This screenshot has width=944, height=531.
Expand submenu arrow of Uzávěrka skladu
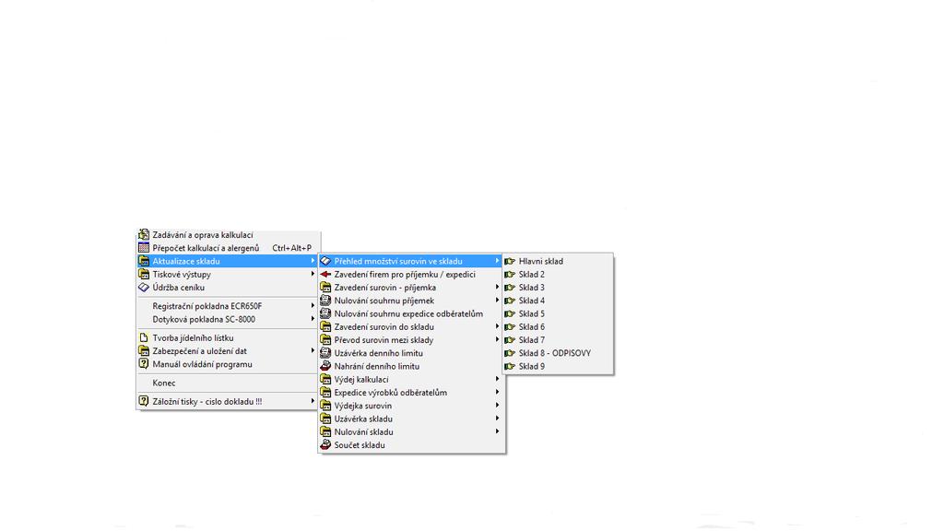[497, 419]
